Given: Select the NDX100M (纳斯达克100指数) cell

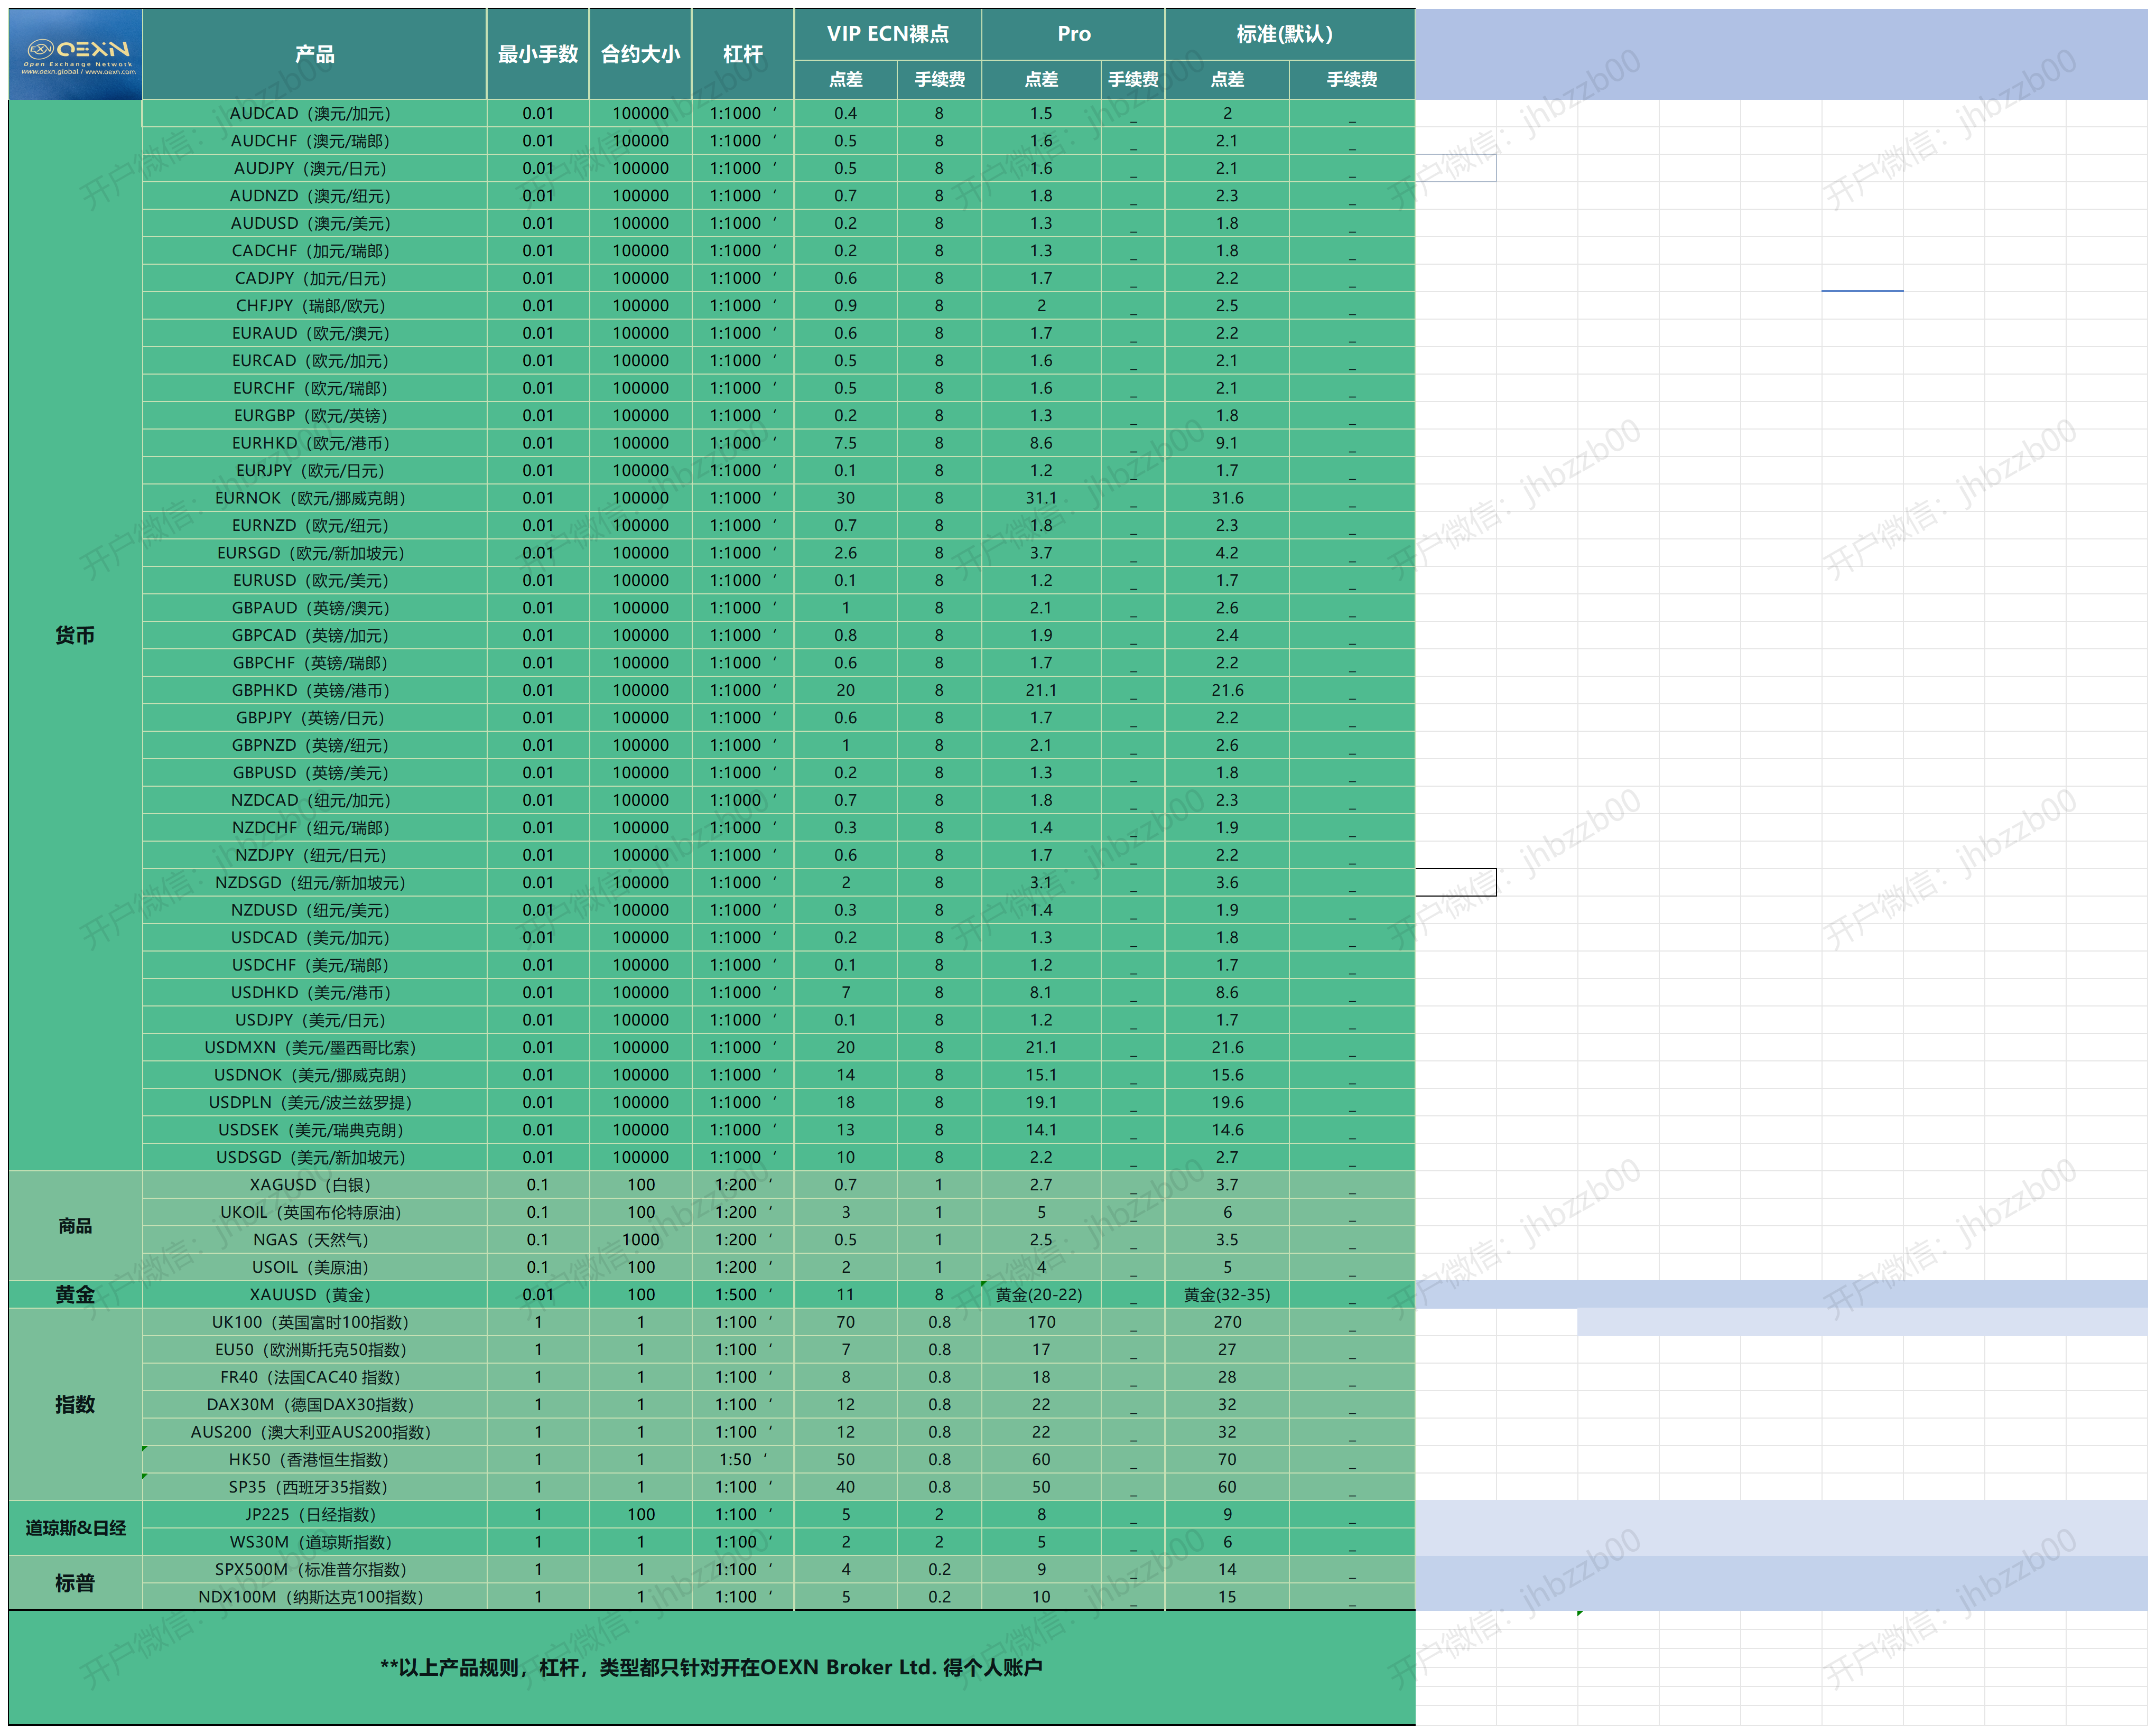Looking at the screenshot, I should (314, 1597).
